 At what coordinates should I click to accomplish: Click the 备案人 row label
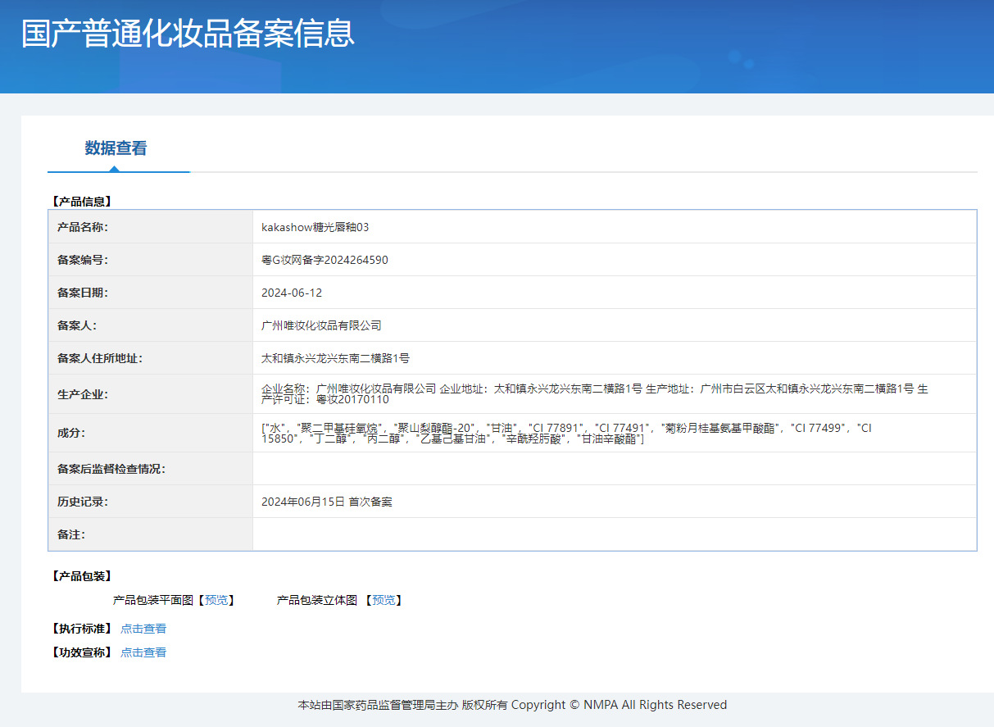(x=76, y=325)
